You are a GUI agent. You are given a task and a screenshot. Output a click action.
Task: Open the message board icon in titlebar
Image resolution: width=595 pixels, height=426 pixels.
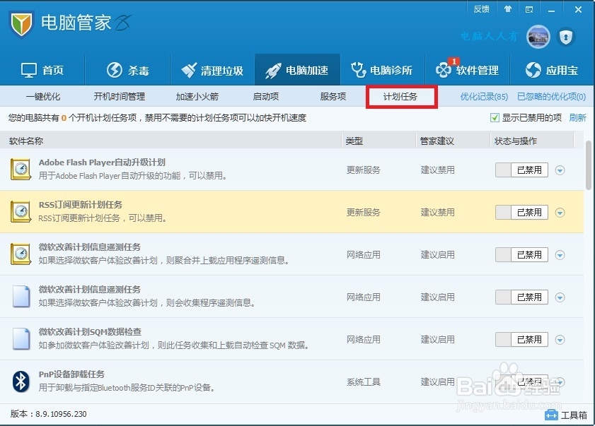pyautogui.click(x=528, y=9)
